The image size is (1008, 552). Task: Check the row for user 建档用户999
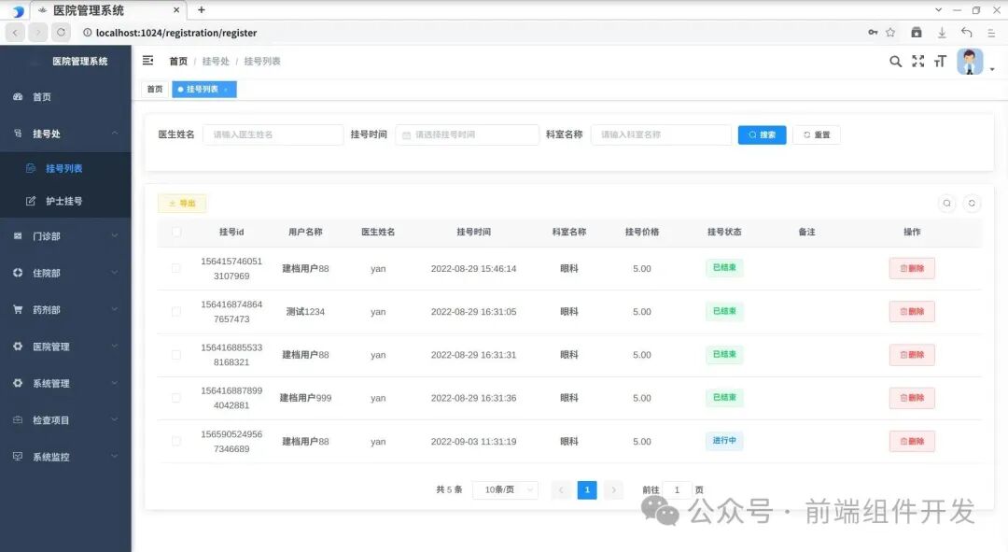tap(176, 398)
